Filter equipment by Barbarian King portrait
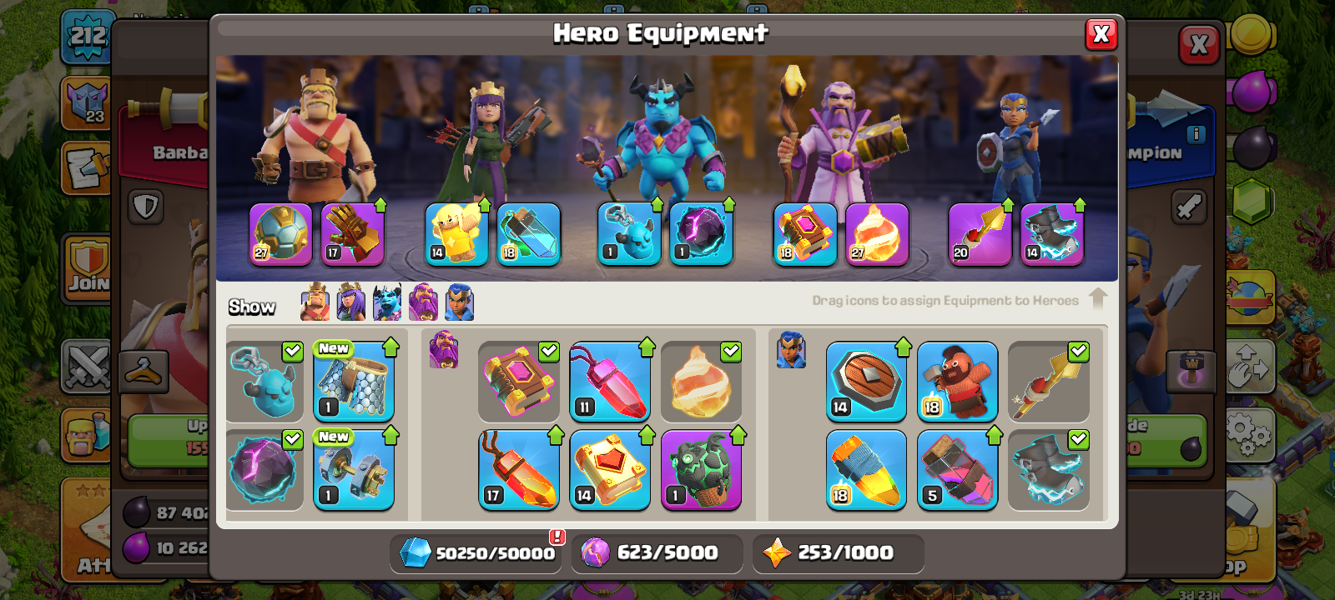Image resolution: width=1335 pixels, height=600 pixels. tap(315, 302)
